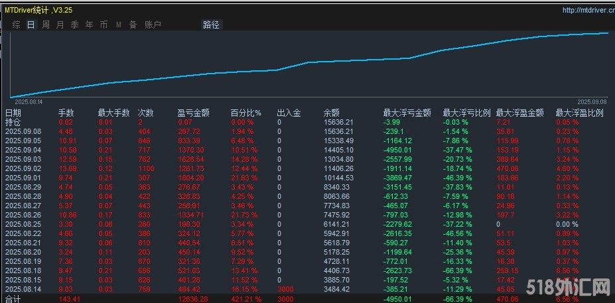Open the 周 weekly statistics tab

(45, 25)
